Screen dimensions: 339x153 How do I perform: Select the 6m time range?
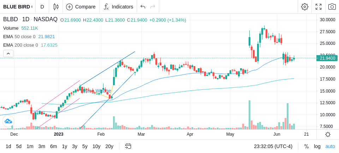tap(53, 147)
